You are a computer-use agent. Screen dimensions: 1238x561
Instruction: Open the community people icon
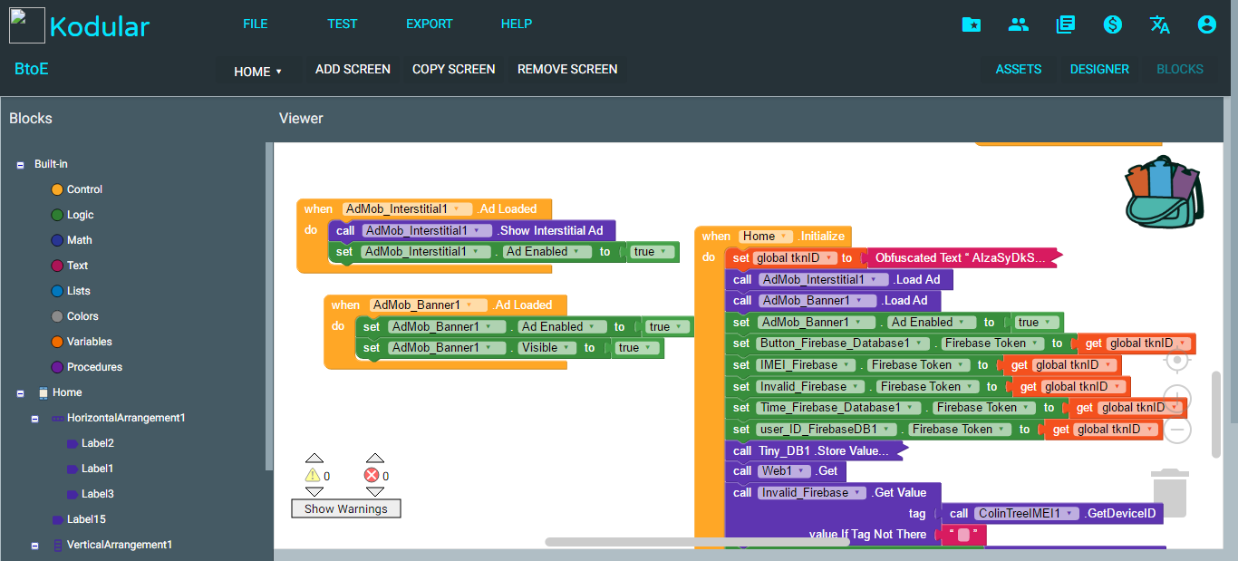pyautogui.click(x=1019, y=24)
